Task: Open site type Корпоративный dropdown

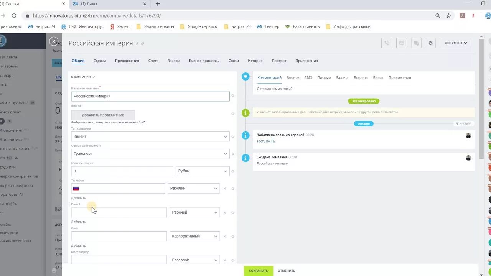Action: (195, 236)
